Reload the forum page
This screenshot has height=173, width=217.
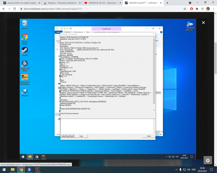(x=15, y=9)
